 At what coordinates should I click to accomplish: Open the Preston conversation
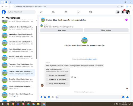(x=18, y=58)
